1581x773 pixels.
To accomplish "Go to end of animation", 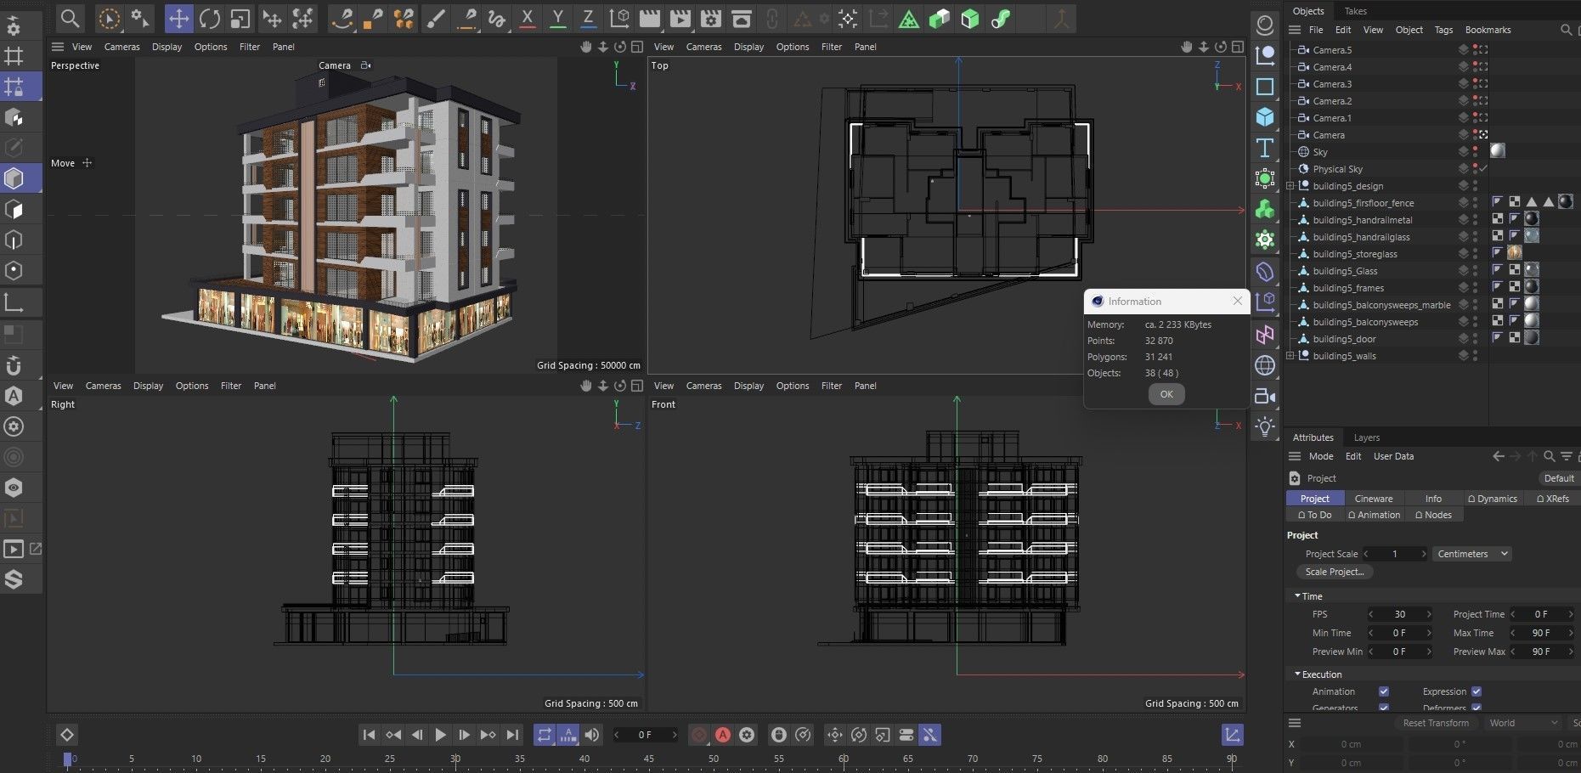I will tap(512, 735).
